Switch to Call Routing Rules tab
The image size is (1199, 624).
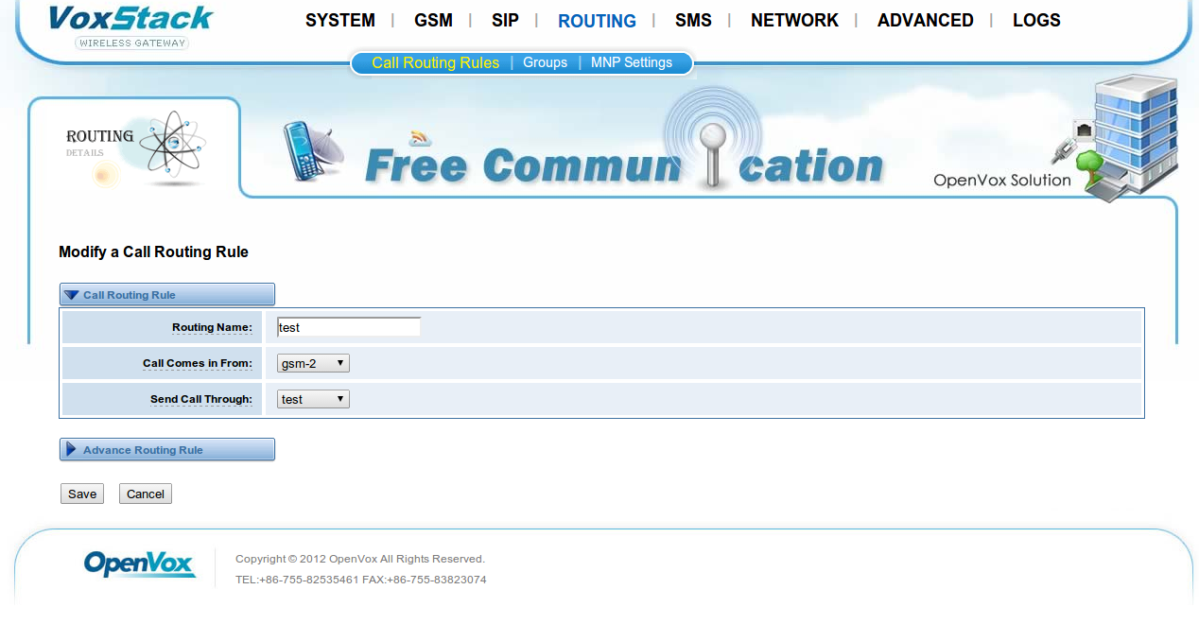[x=435, y=62]
